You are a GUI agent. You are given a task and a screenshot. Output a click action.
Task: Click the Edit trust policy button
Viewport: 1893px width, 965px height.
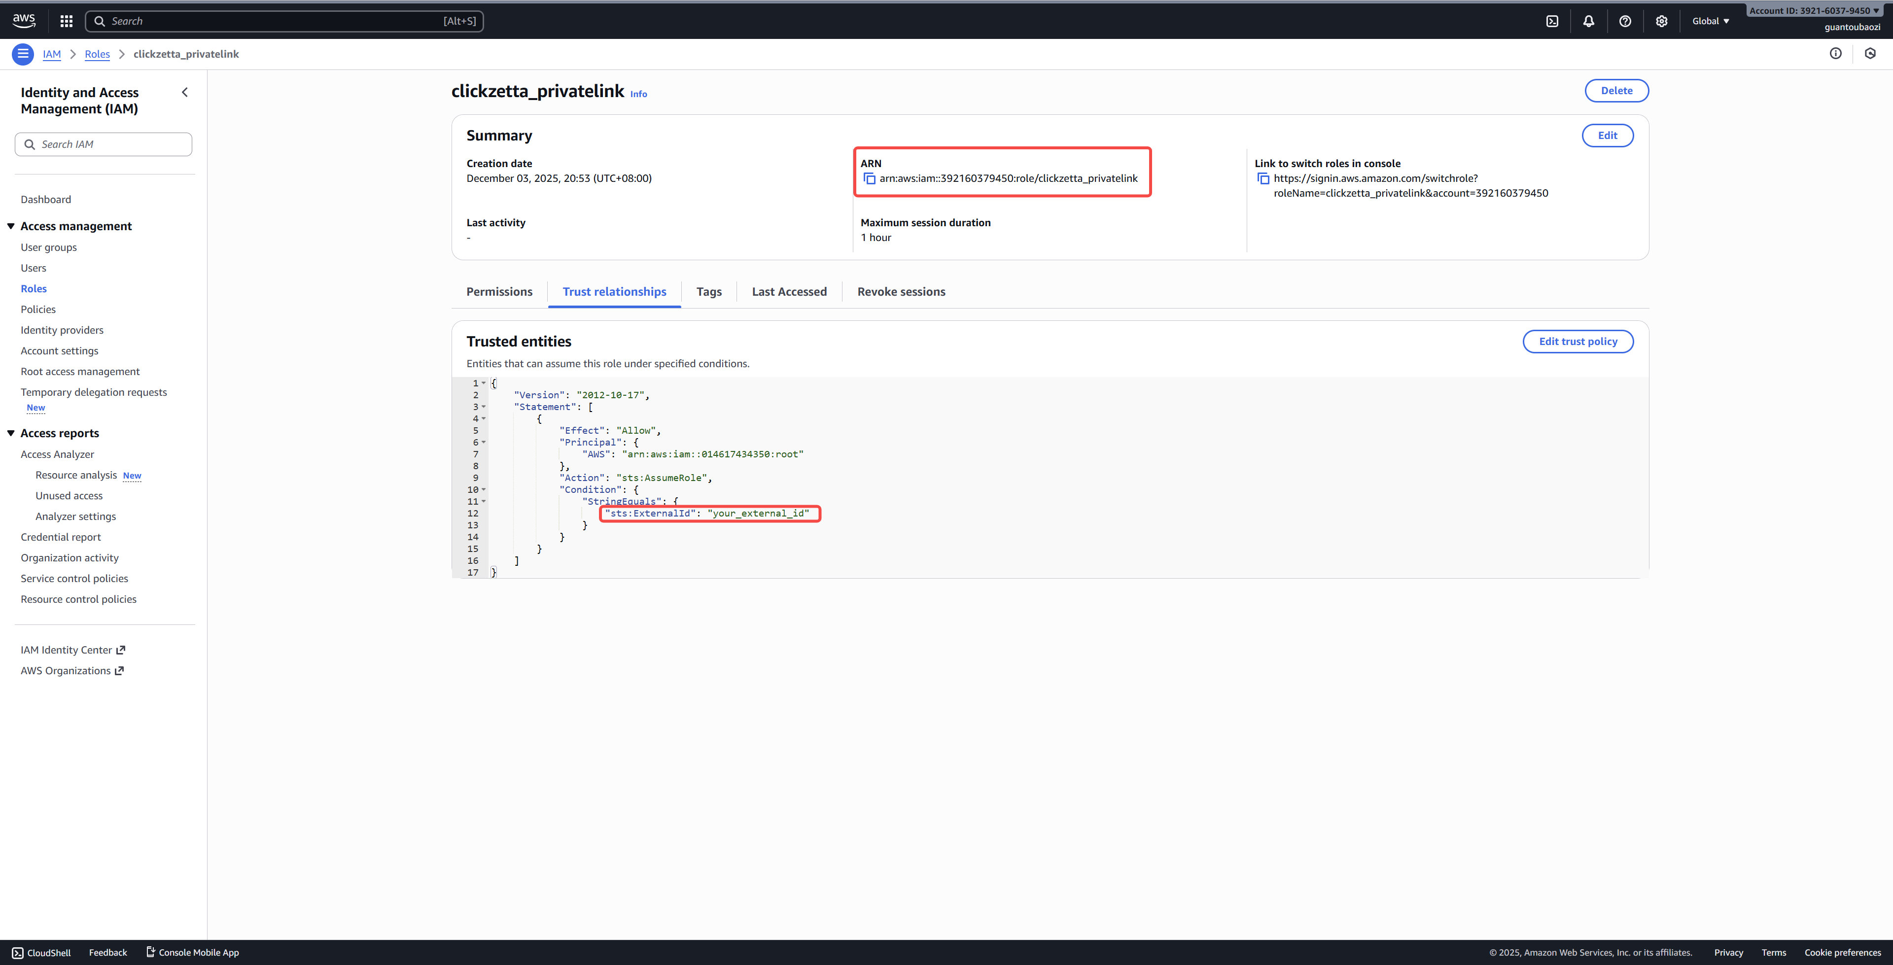1577,342
